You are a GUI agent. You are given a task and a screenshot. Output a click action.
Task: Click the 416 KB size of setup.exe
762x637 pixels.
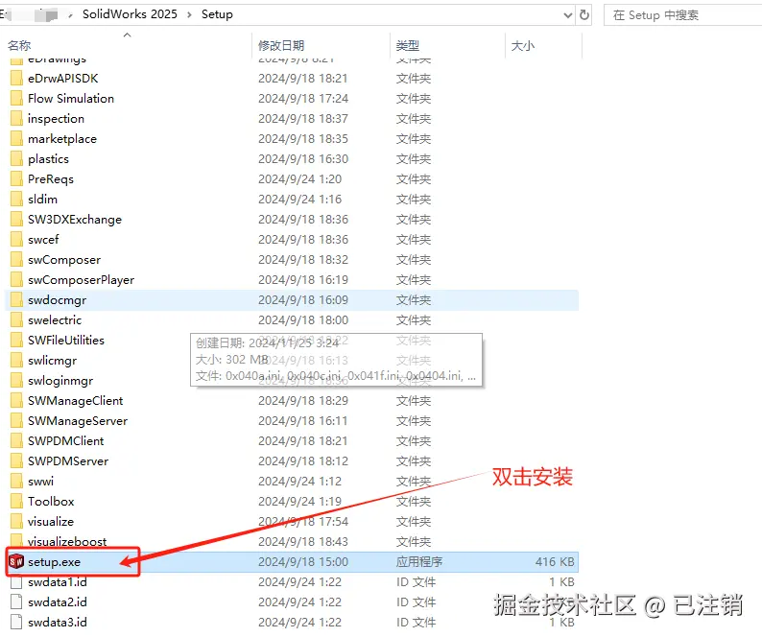pyautogui.click(x=555, y=561)
